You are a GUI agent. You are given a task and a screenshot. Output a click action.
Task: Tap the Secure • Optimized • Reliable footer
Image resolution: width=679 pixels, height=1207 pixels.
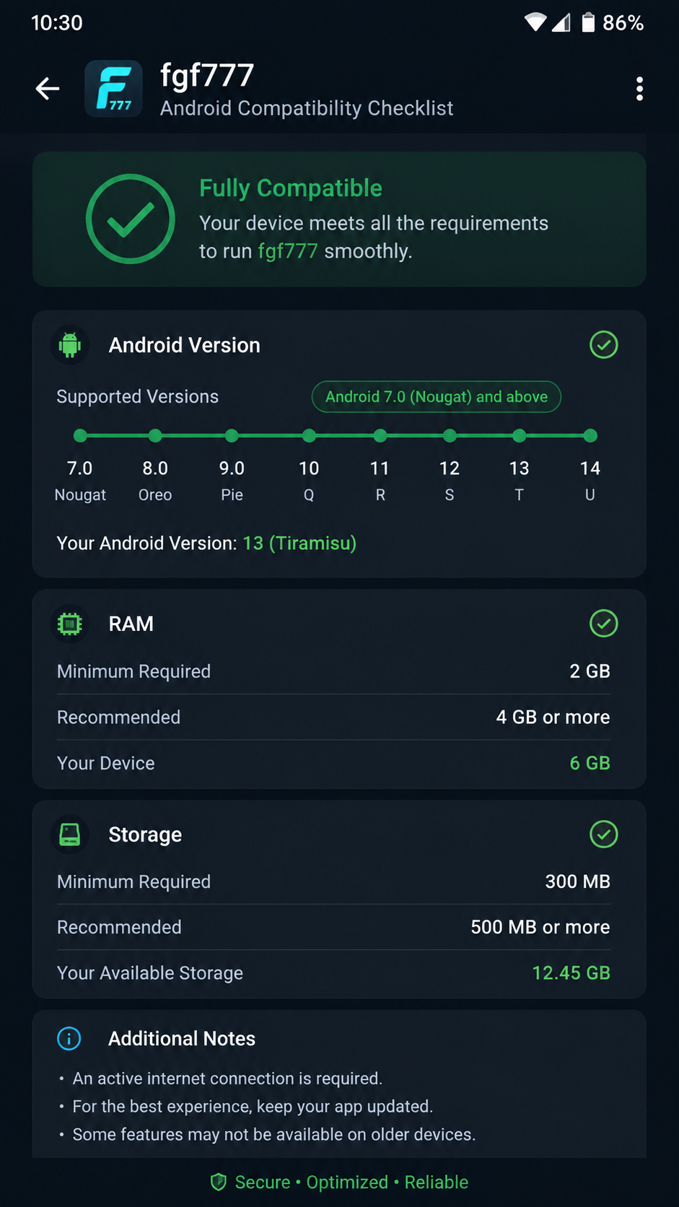click(351, 1182)
